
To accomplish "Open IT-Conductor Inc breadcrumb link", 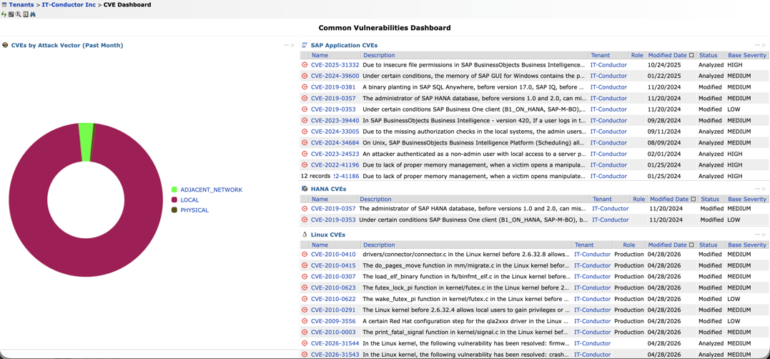I will coord(69,4).
